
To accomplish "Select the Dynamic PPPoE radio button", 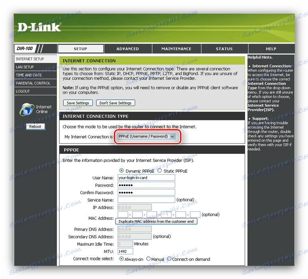I will 122,171.
